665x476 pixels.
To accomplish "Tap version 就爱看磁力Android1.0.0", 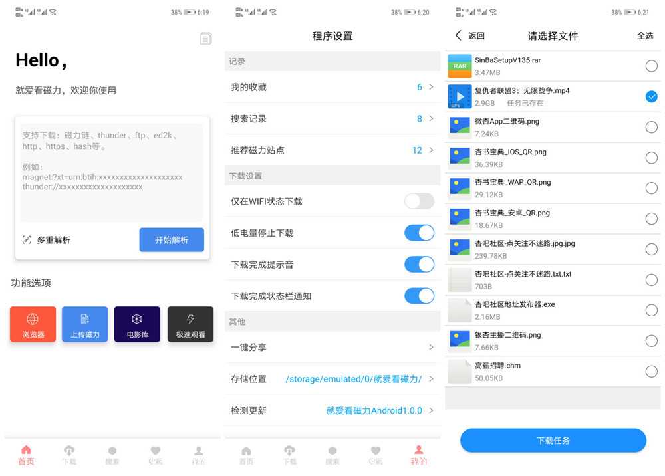I will click(374, 410).
